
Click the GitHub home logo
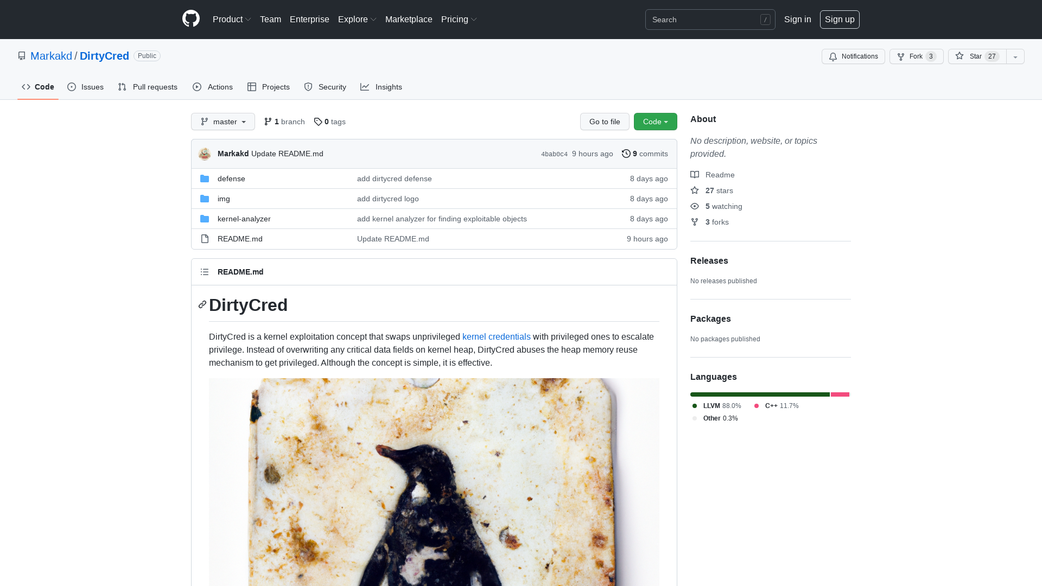[190, 19]
